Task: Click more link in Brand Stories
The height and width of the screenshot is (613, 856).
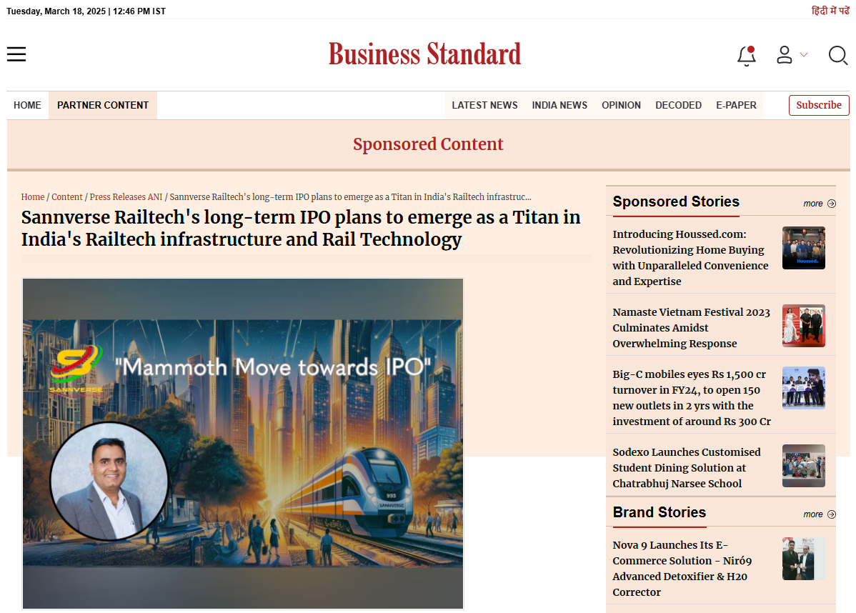Action: point(813,514)
